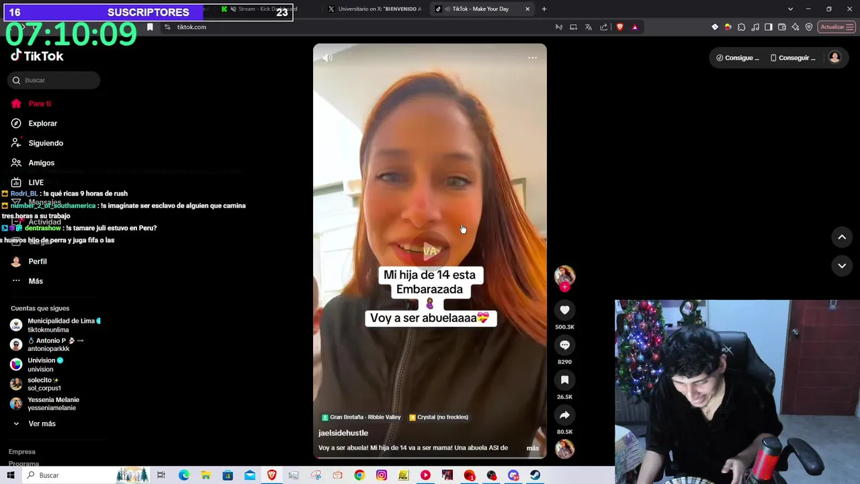The width and height of the screenshot is (860, 484).
Task: Open Brave Shields lion icon in the address bar
Action: (619, 27)
